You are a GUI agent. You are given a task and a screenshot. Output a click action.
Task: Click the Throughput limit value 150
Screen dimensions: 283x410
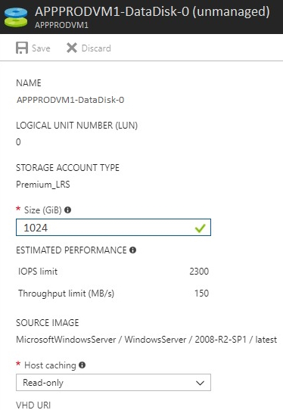click(x=202, y=294)
